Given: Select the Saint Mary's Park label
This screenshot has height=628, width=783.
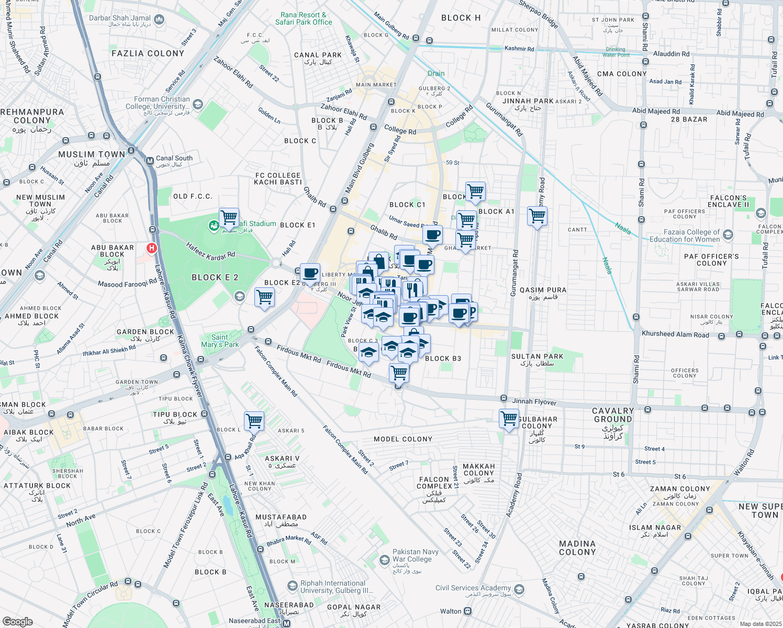Looking at the screenshot, I should tap(220, 341).
